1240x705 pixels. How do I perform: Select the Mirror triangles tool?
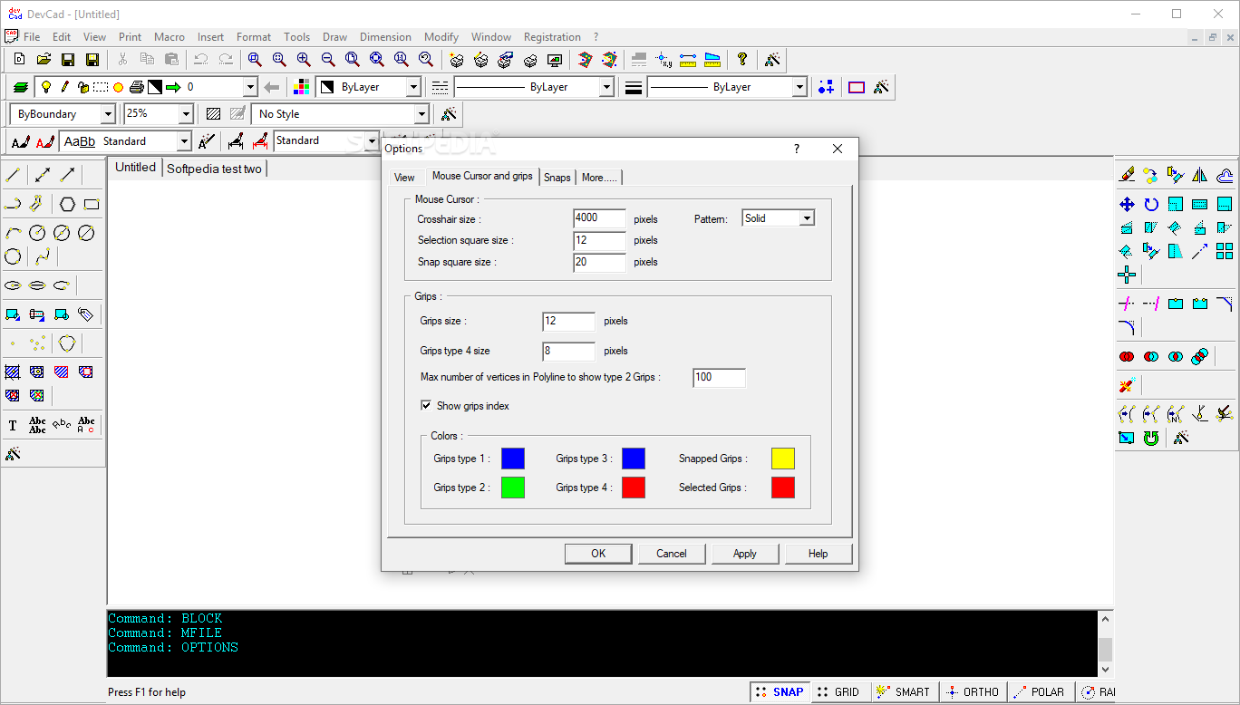pyautogui.click(x=1200, y=175)
